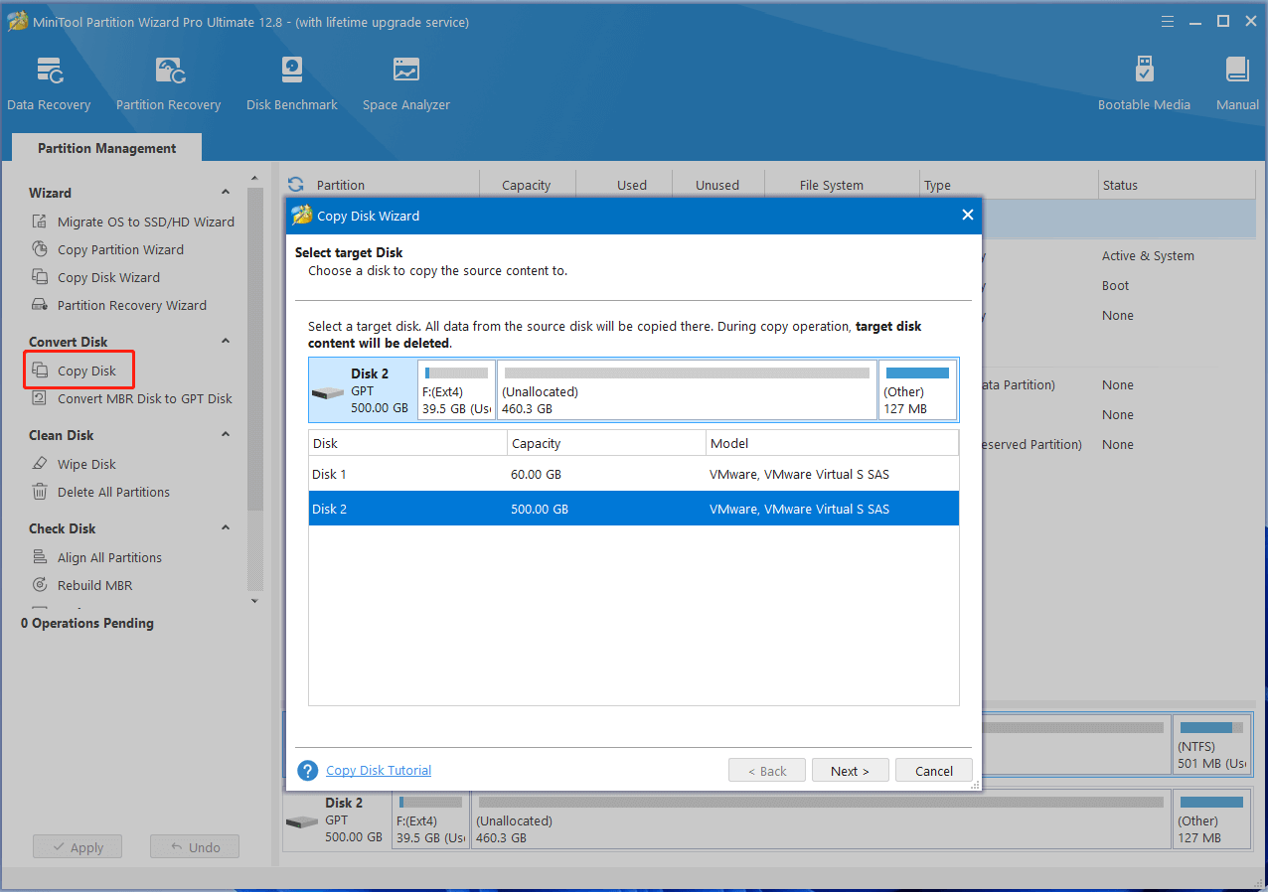Collapse the Check Disk section

pos(226,528)
